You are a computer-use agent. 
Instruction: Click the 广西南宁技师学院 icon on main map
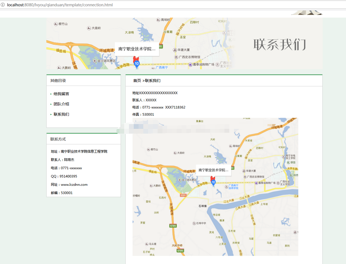coord(226,187)
